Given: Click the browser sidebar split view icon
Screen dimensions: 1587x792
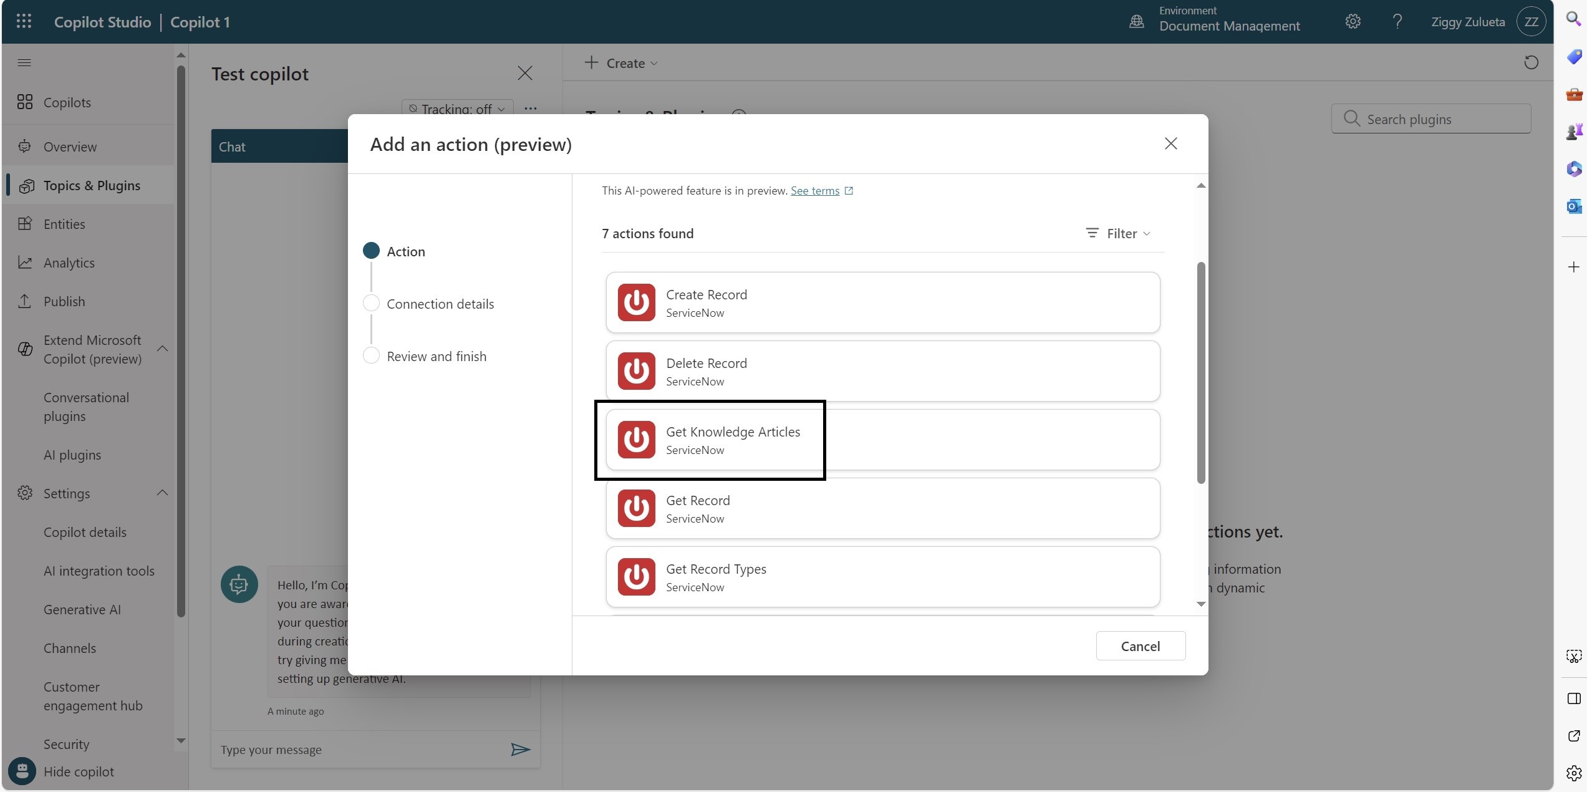Looking at the screenshot, I should pyautogui.click(x=1573, y=698).
